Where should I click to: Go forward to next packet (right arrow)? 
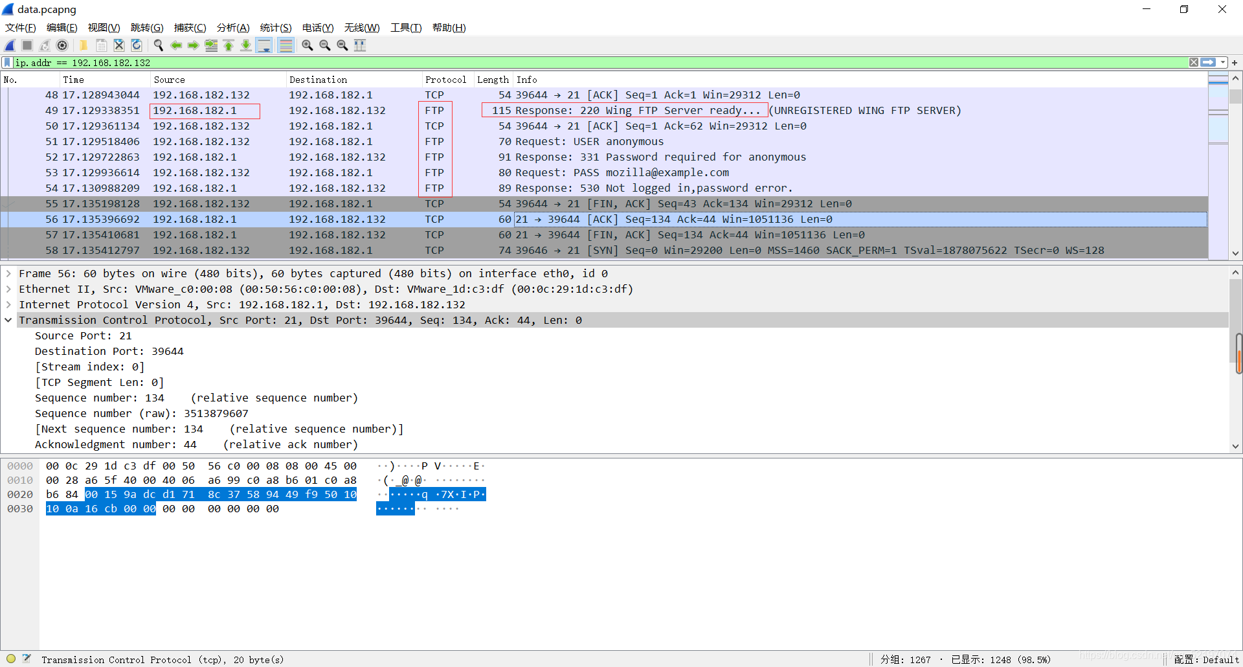193,45
